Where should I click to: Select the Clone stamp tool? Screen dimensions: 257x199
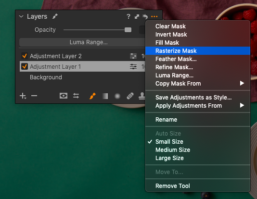click(x=142, y=96)
